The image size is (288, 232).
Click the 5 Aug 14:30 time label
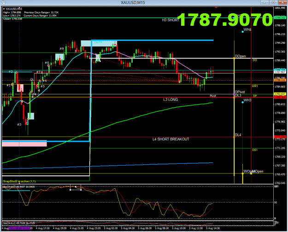pyautogui.click(x=213, y=228)
